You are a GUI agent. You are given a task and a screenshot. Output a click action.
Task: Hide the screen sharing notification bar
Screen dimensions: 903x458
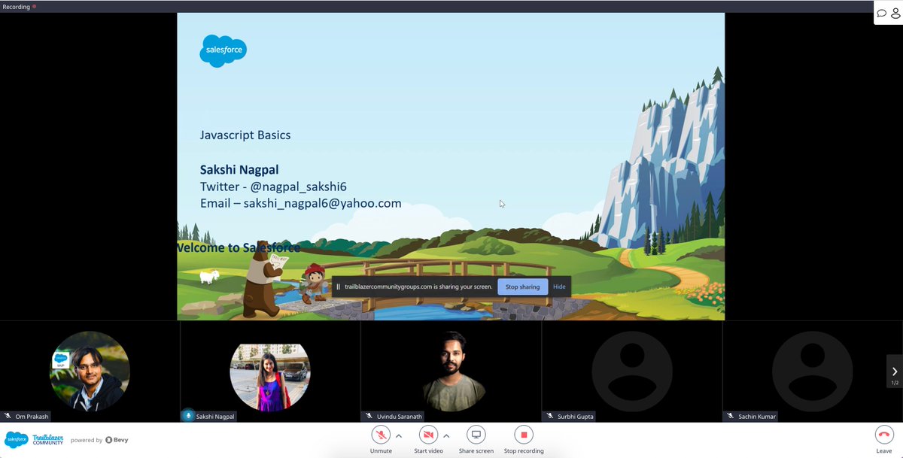pyautogui.click(x=559, y=287)
